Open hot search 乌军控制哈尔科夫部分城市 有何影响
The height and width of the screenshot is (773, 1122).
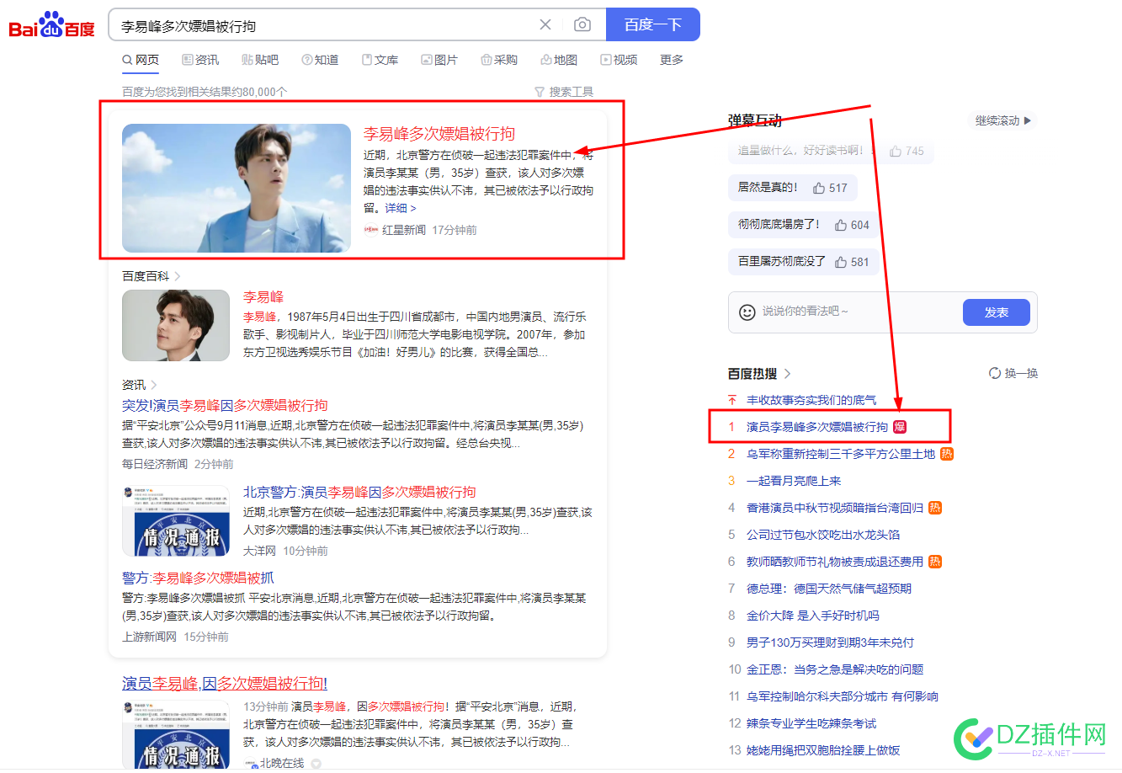click(843, 696)
